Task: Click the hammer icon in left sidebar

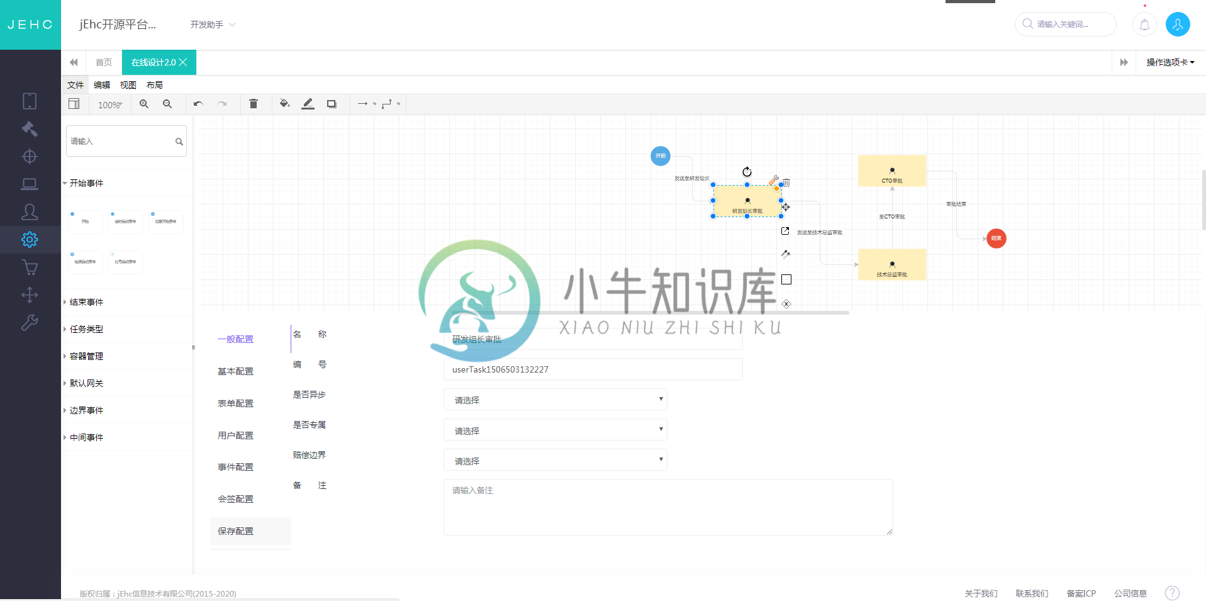Action: click(30, 129)
